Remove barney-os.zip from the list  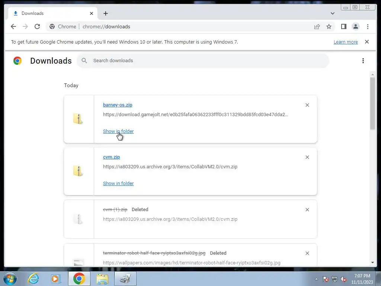(307, 105)
